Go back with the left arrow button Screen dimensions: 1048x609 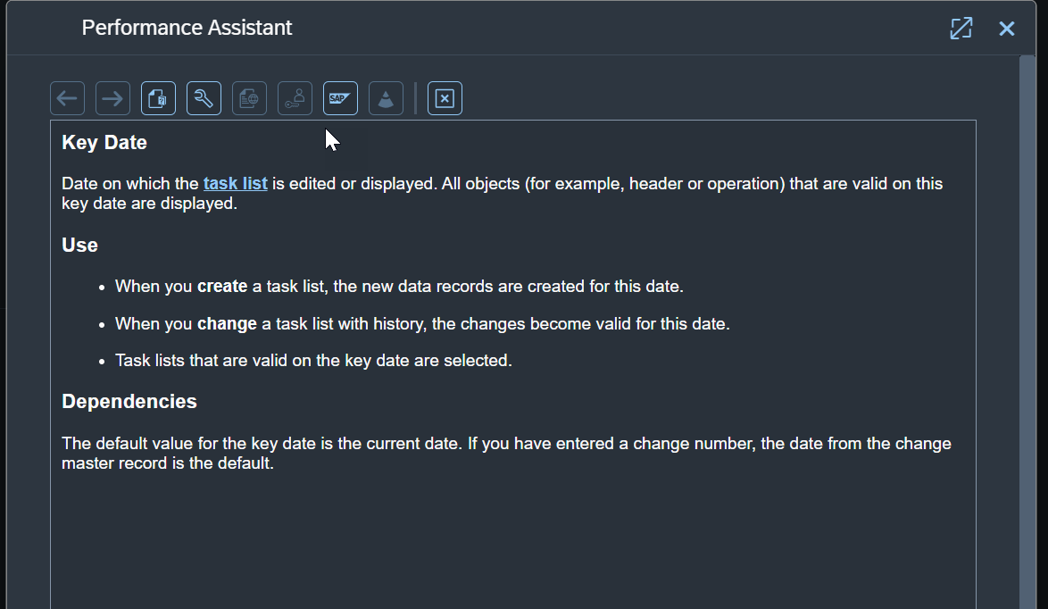click(68, 98)
